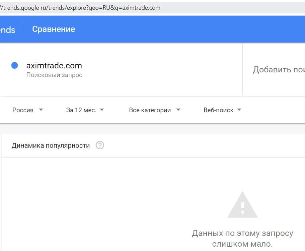Click the Данных по этому запросу message

point(242,233)
